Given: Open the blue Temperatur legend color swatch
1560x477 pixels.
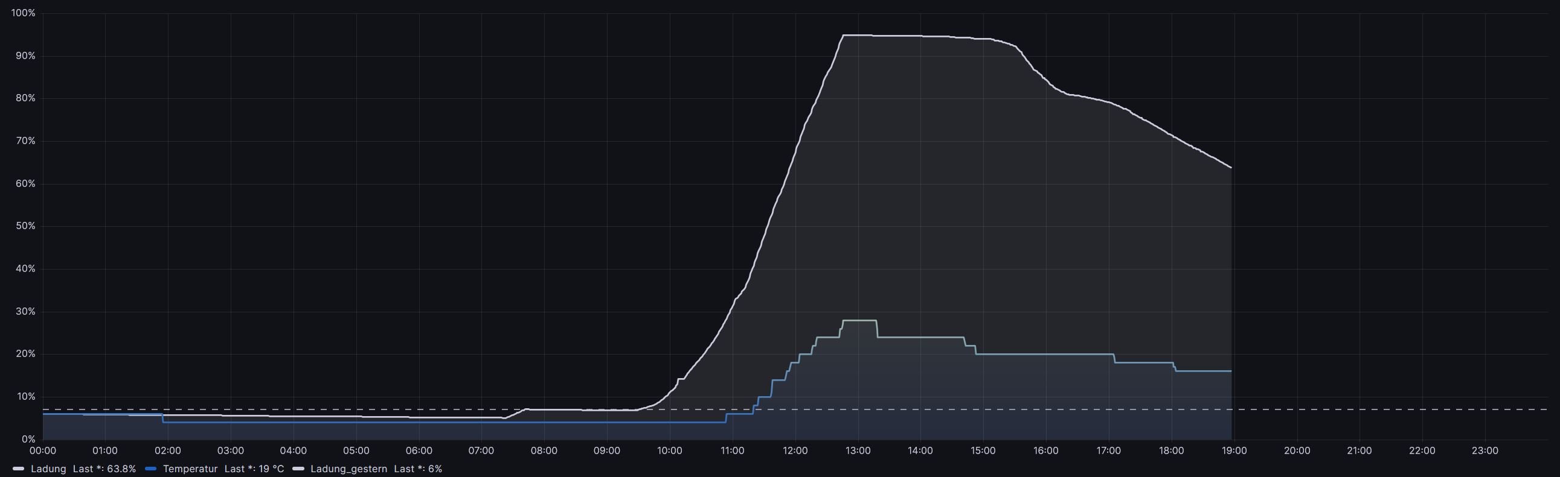Looking at the screenshot, I should (151, 469).
